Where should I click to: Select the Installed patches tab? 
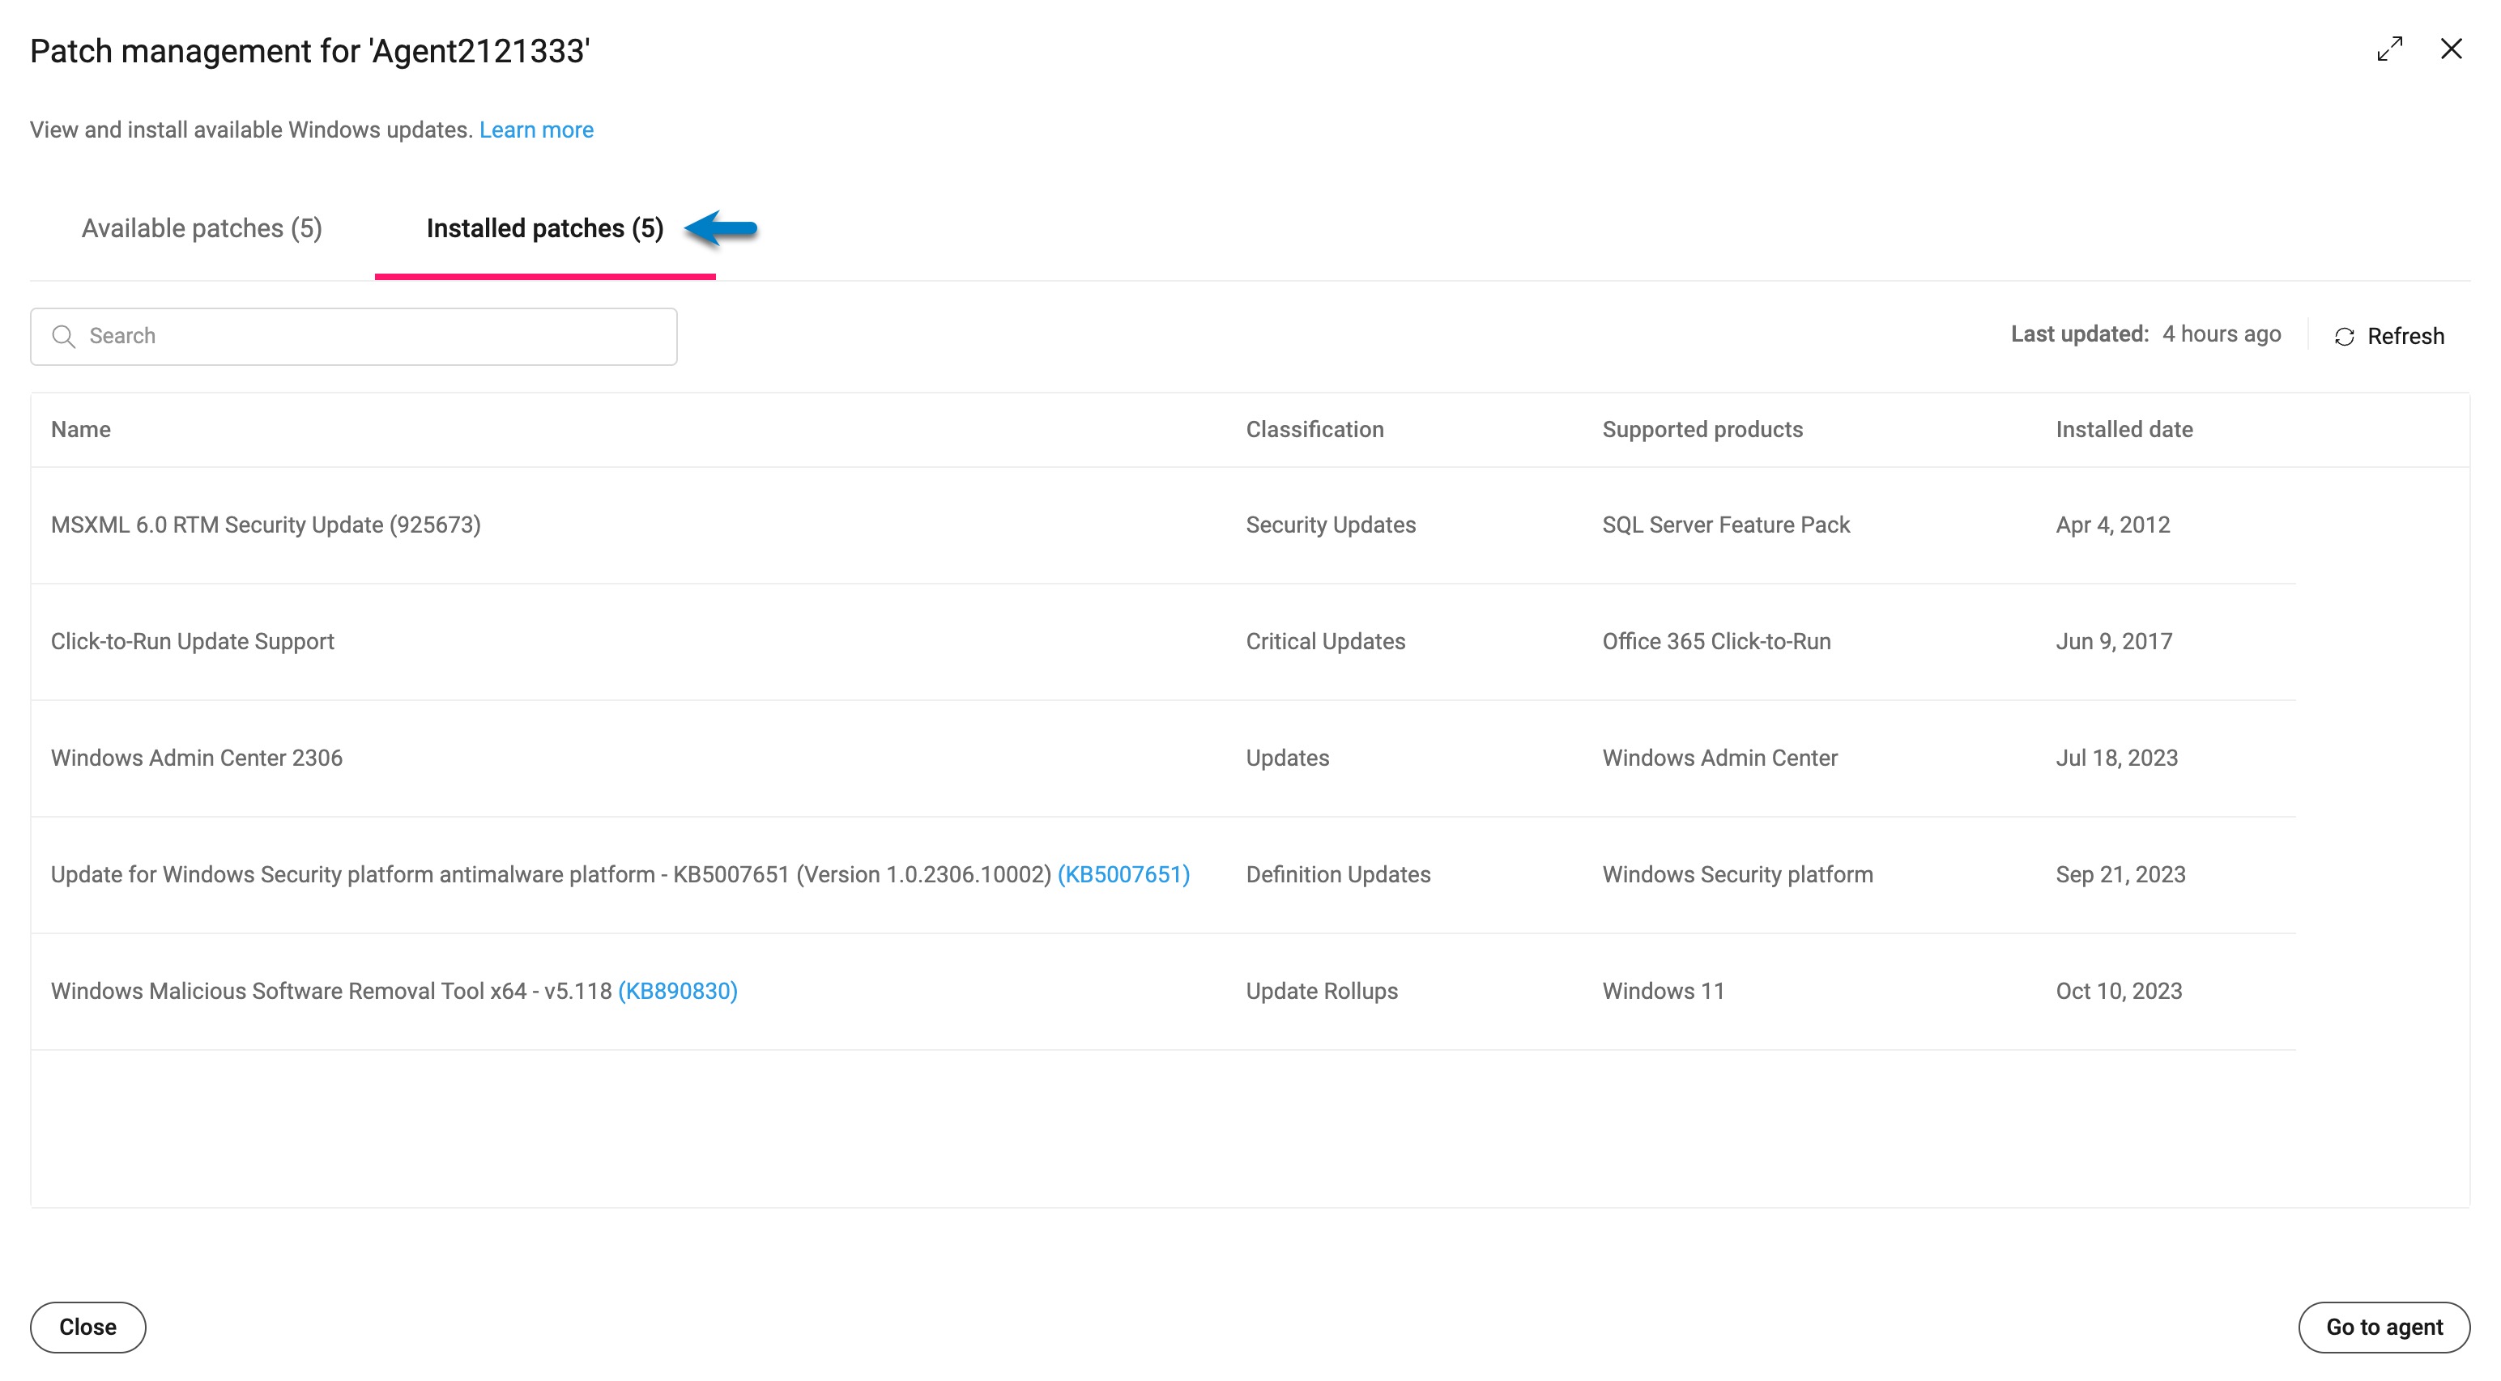545,228
